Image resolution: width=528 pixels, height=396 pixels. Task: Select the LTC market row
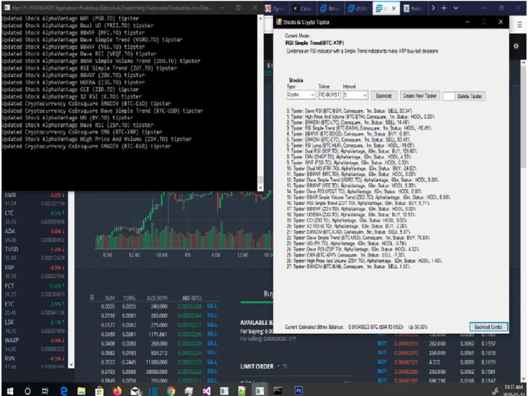(x=35, y=217)
